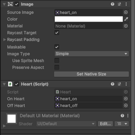Screen dimensions: 135x135
Task: Click the Image component header title
Action: tap(27, 4)
